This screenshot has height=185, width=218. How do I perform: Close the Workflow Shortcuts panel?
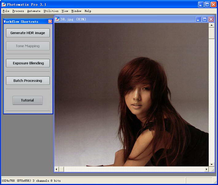pos(50,21)
